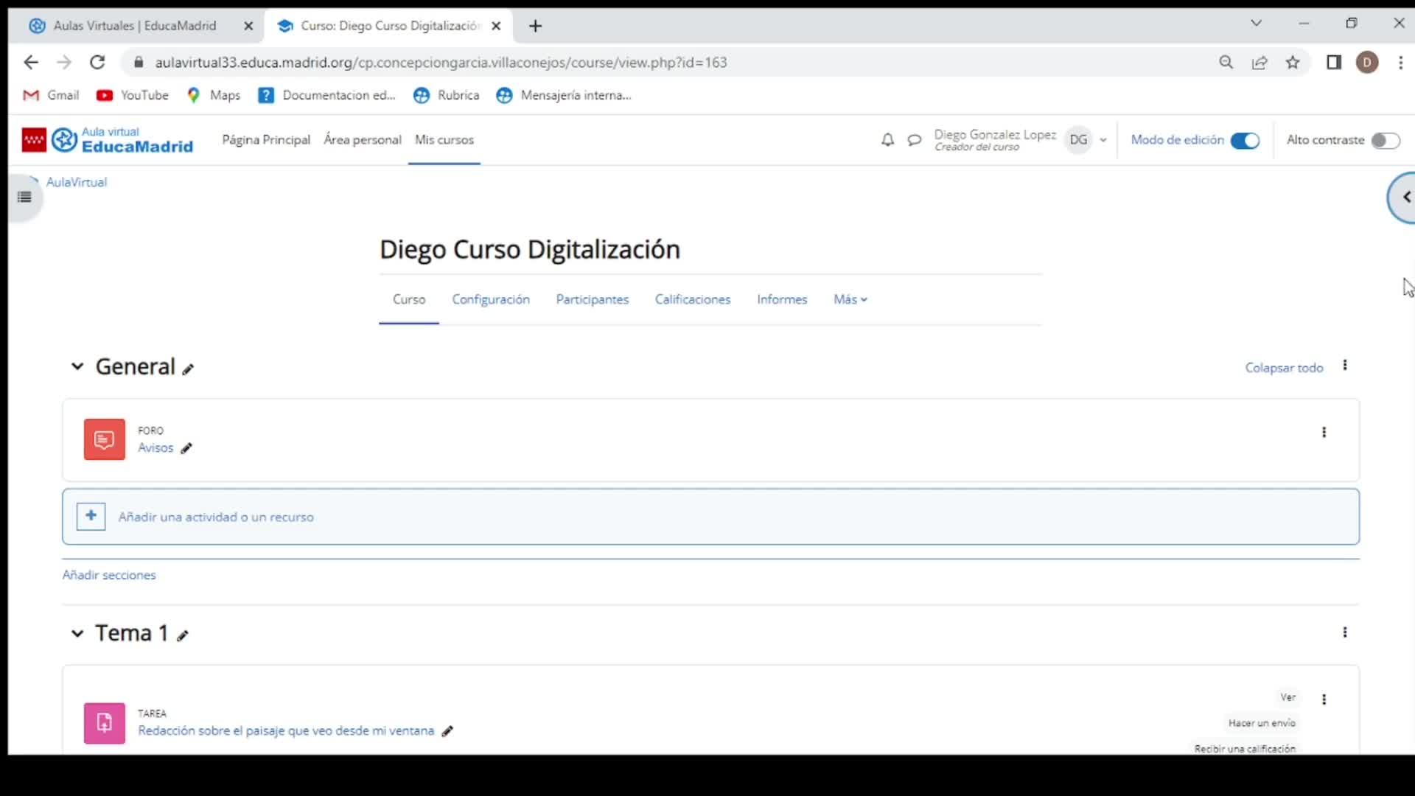Viewport: 1415px width, 796px height.
Task: Edit the General section title pencil
Action: tap(189, 369)
